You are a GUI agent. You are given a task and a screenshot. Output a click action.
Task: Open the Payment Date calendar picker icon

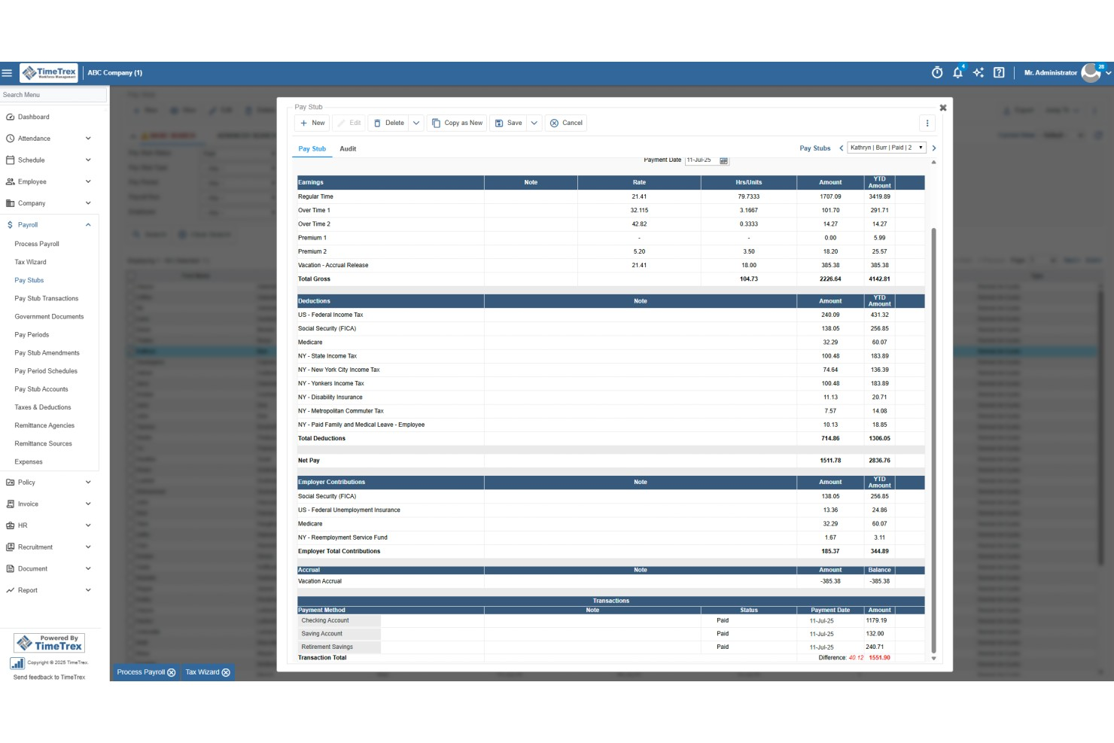coord(723,160)
